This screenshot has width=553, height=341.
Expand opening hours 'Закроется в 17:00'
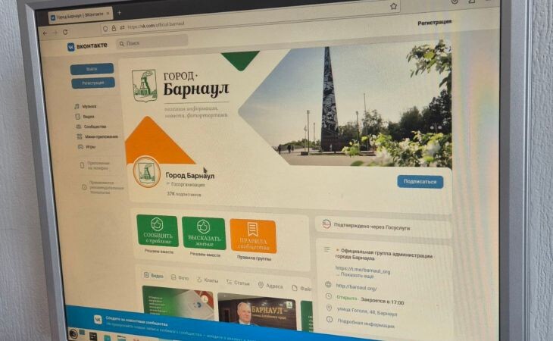(x=383, y=302)
